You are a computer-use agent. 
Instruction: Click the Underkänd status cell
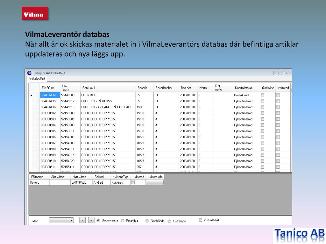tap(246, 95)
